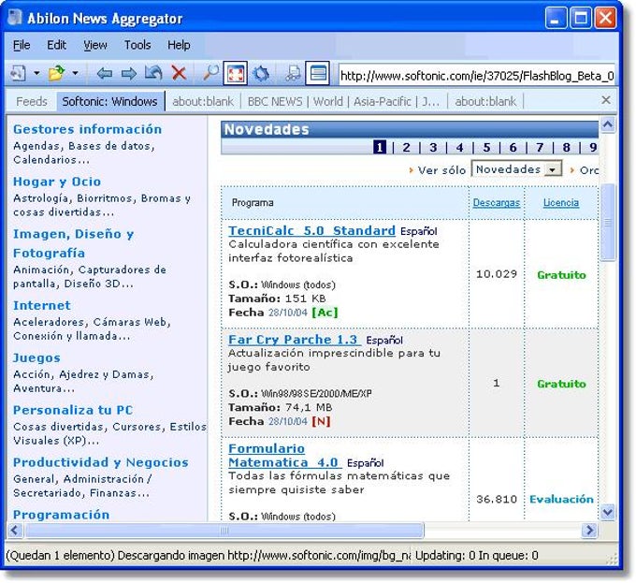Open the Juegos category link

(x=36, y=357)
